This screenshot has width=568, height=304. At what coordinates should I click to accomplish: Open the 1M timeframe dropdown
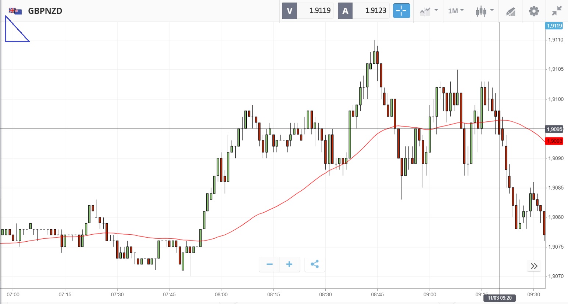456,11
